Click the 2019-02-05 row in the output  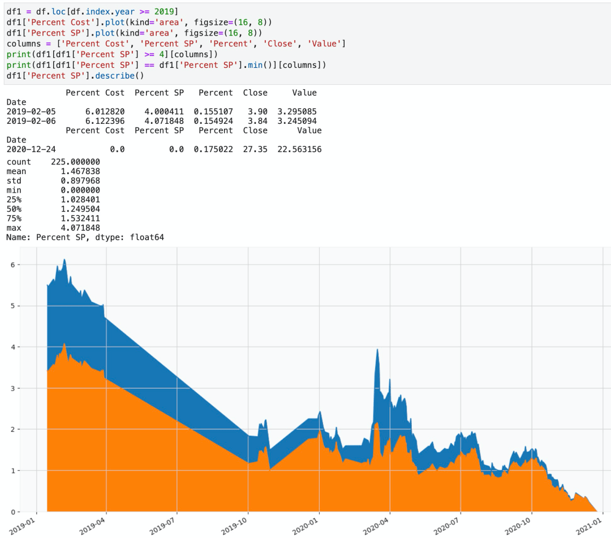31,112
